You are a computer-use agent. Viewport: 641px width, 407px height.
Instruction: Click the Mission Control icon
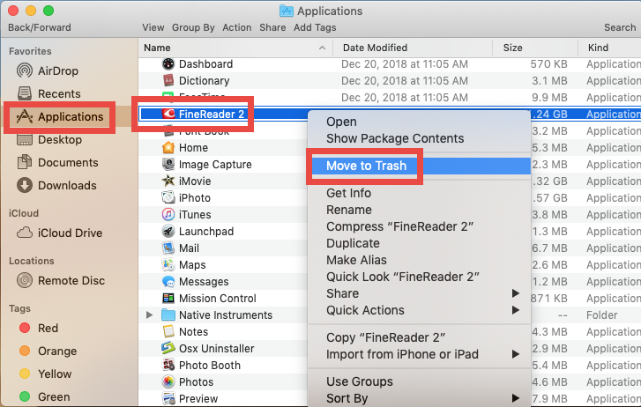(x=168, y=299)
